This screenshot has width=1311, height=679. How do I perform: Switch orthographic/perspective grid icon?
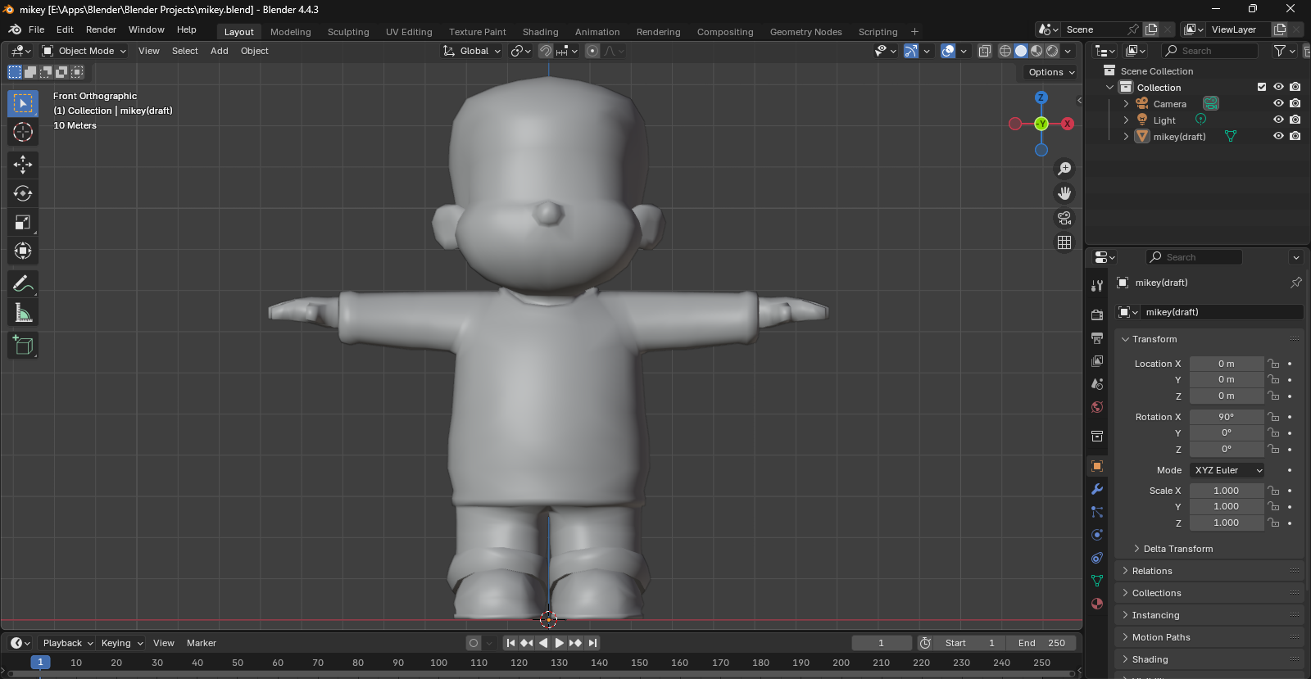point(1064,242)
